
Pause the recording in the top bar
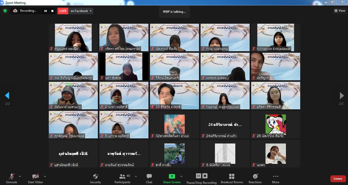[x=45, y=11]
